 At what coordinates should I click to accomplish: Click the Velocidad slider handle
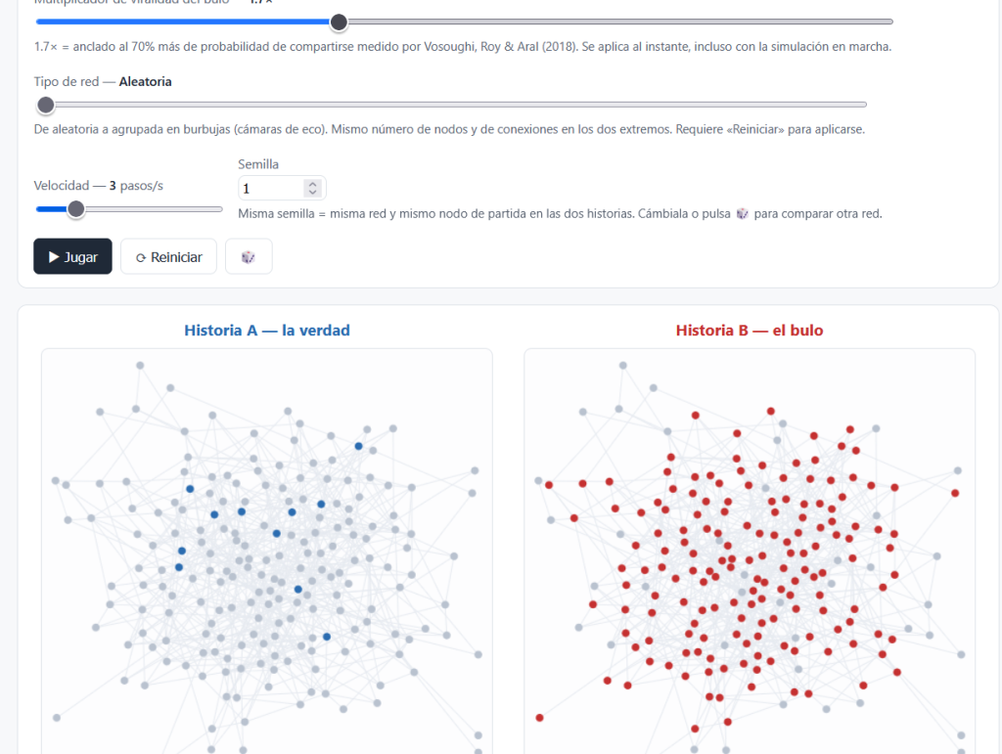click(76, 208)
